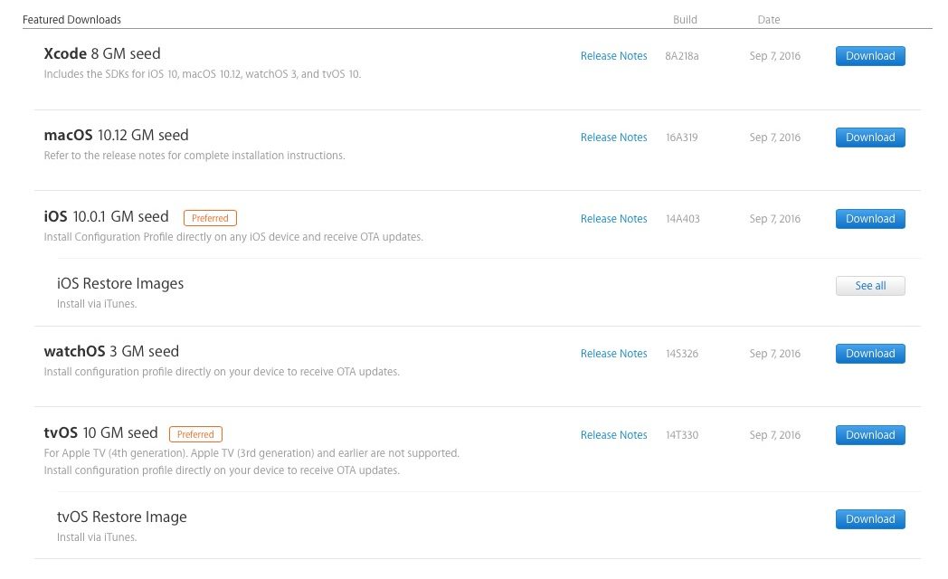Download tvOS 10 GM seed
Image resolution: width=948 pixels, height=579 pixels.
[870, 435]
